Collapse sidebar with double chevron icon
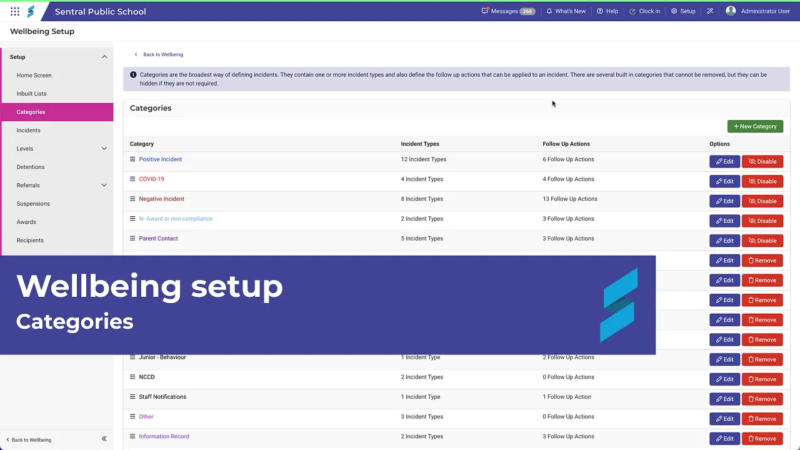The height and width of the screenshot is (450, 800). click(104, 439)
